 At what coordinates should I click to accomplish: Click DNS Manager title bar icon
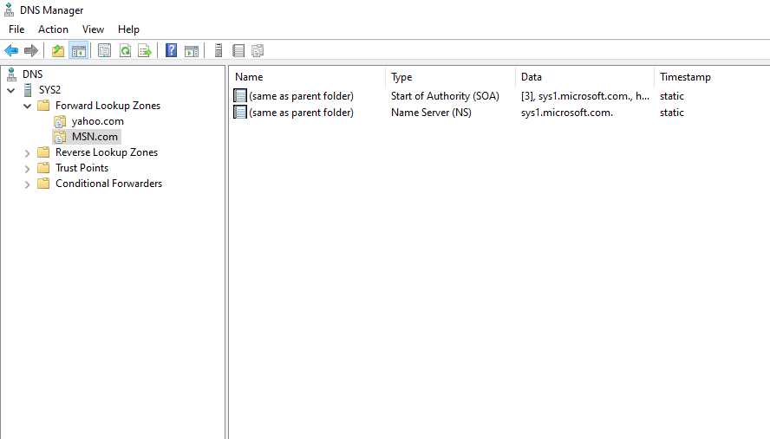pyautogui.click(x=9, y=10)
